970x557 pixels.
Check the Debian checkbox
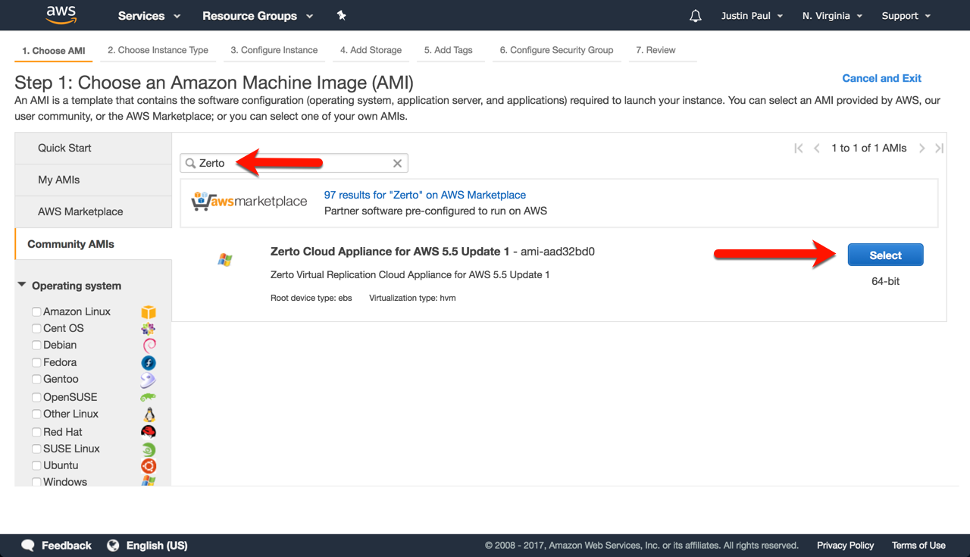(x=36, y=345)
